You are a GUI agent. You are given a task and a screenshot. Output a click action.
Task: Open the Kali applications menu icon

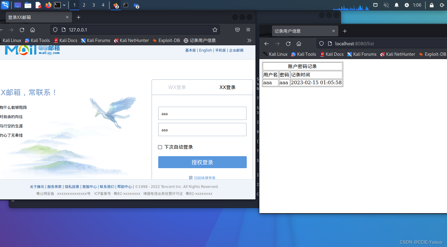5,5
